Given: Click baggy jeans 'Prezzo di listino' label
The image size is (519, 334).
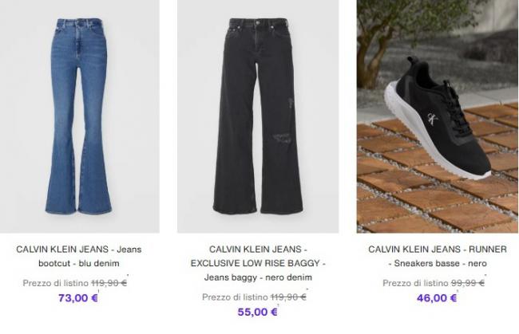Looking at the screenshot, I should tap(235, 297).
